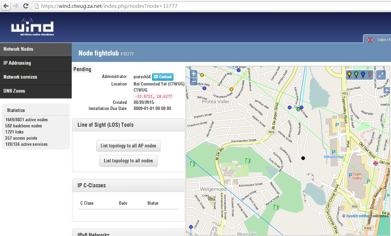
Task: Click the WiND wireless nodes database logo
Action: click(32, 27)
